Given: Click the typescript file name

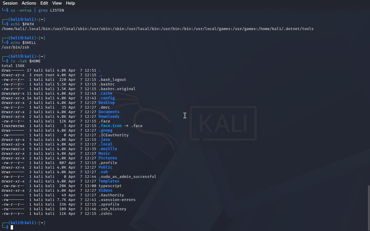Looking at the screenshot, I should coord(110,186).
